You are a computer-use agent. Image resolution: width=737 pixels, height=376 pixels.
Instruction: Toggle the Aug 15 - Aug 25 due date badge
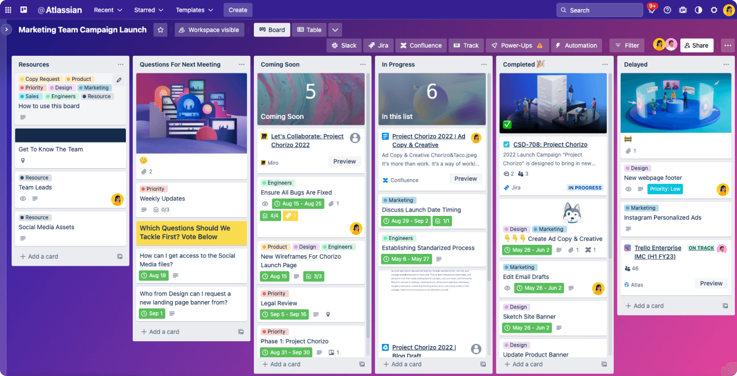[x=299, y=204]
